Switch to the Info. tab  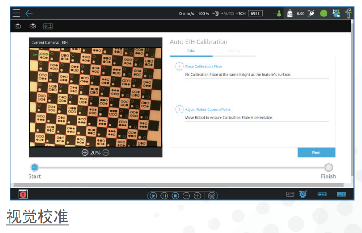pos(191,51)
